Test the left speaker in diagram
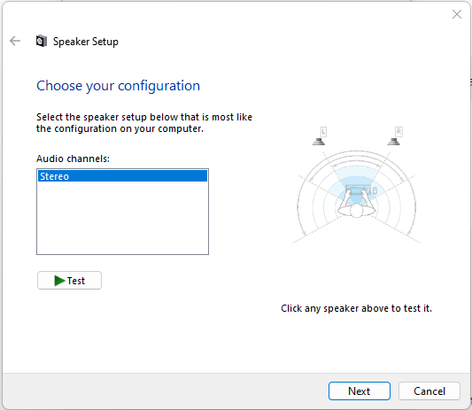The height and width of the screenshot is (410, 472). (x=319, y=142)
